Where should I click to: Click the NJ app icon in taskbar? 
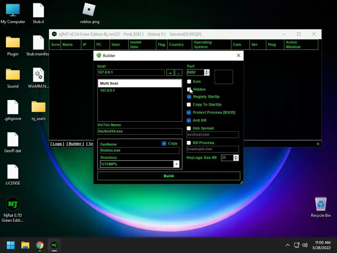(54, 245)
